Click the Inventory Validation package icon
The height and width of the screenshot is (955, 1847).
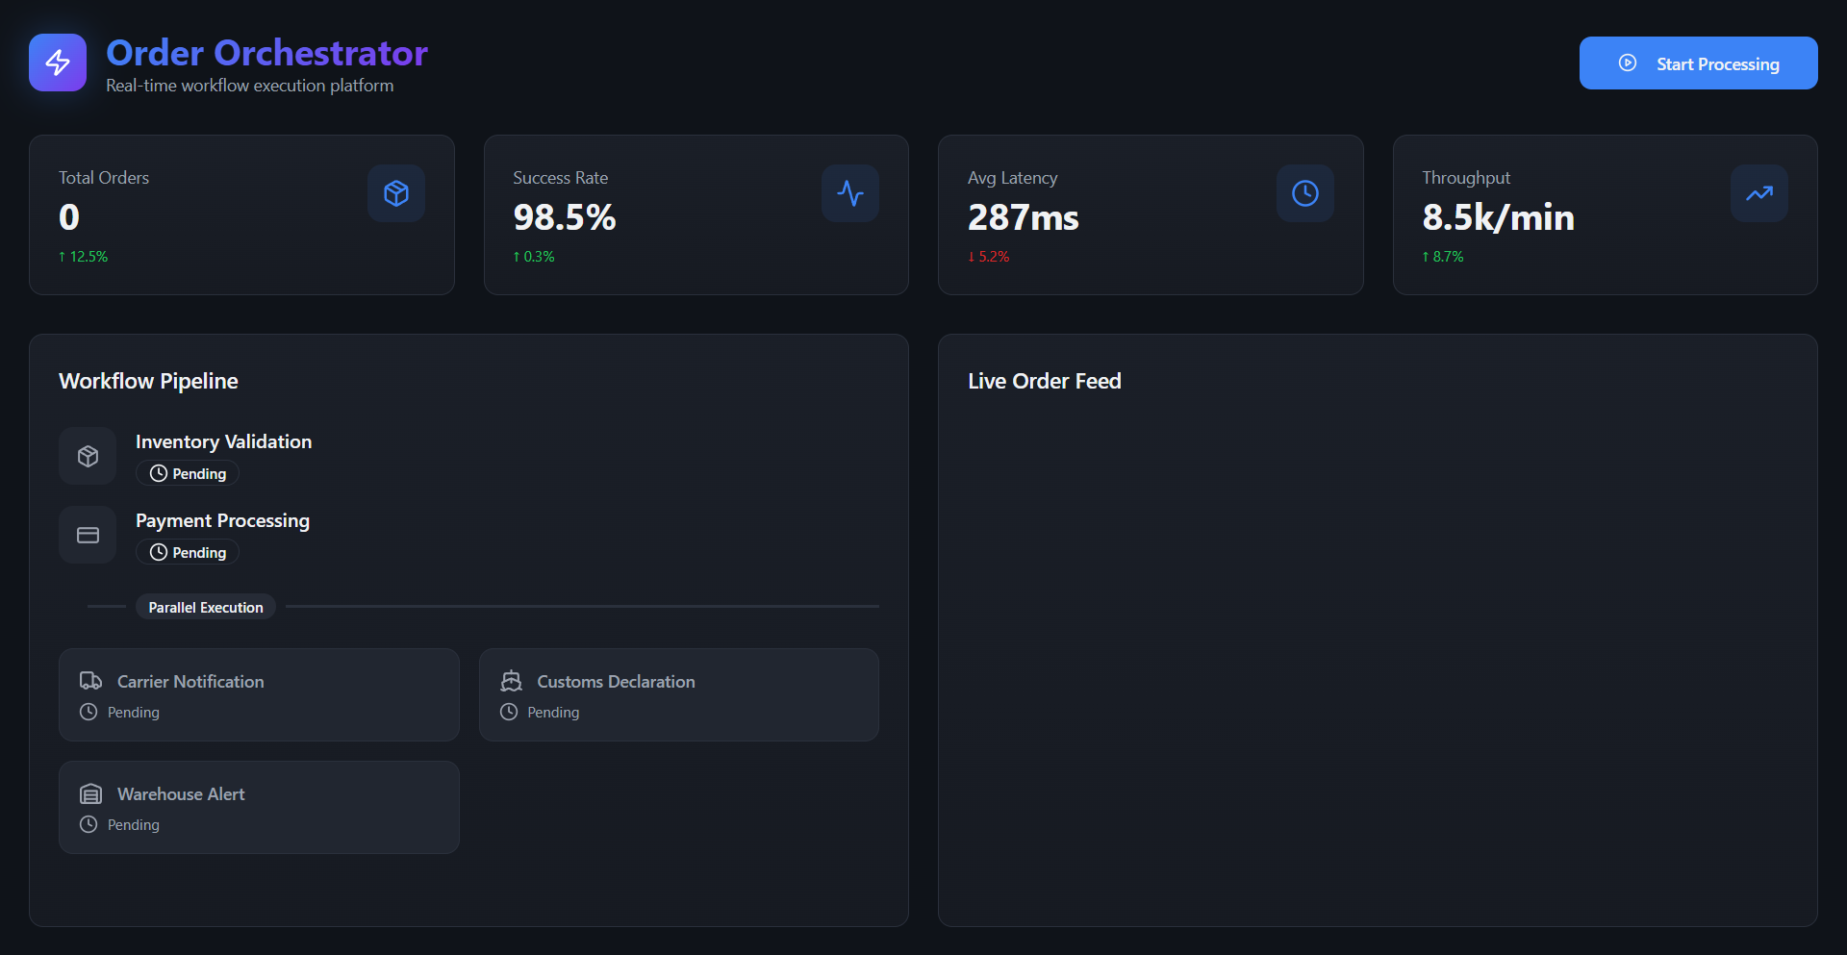(x=88, y=456)
